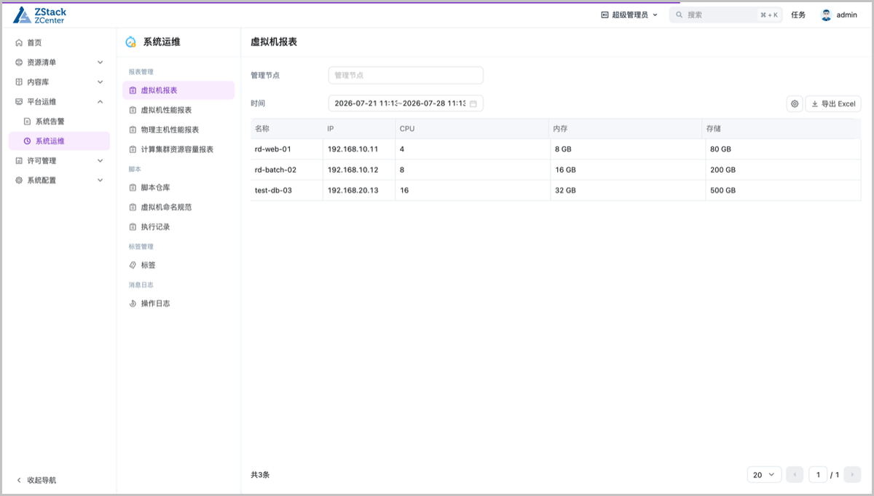Open the admin account menu
The image size is (874, 496).
click(x=839, y=15)
